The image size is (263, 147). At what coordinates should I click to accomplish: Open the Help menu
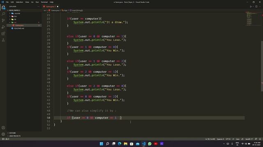[51, 2]
